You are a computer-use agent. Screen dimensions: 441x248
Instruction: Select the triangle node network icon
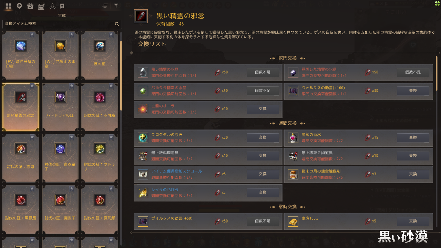(x=52, y=6)
